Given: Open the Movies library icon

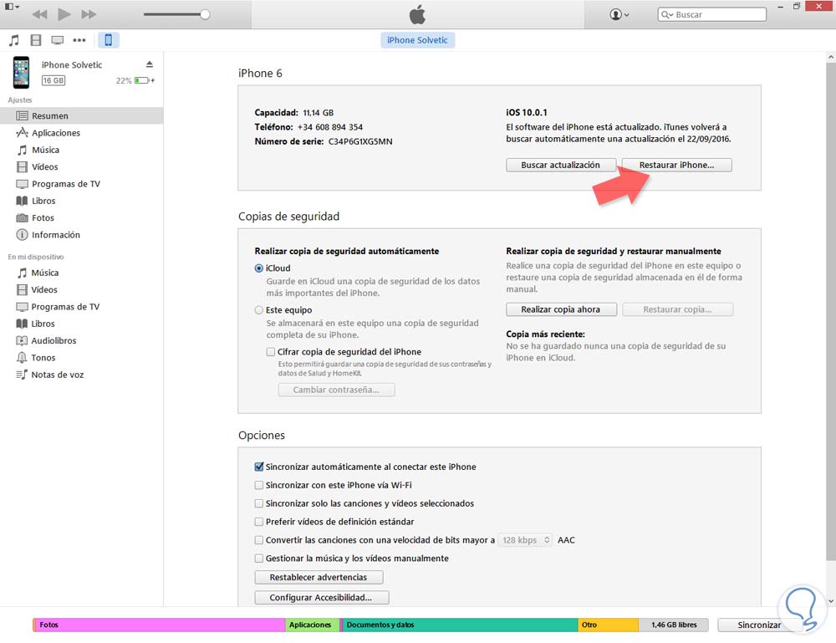Looking at the screenshot, I should coord(36,40).
